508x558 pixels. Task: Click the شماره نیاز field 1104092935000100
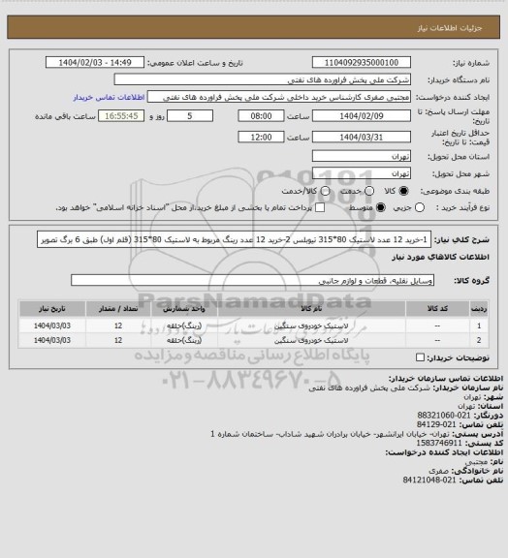click(x=362, y=62)
